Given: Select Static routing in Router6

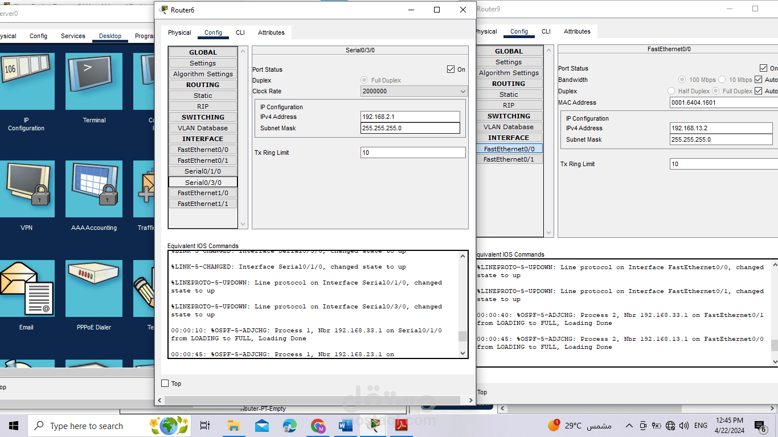Looking at the screenshot, I should 203,96.
